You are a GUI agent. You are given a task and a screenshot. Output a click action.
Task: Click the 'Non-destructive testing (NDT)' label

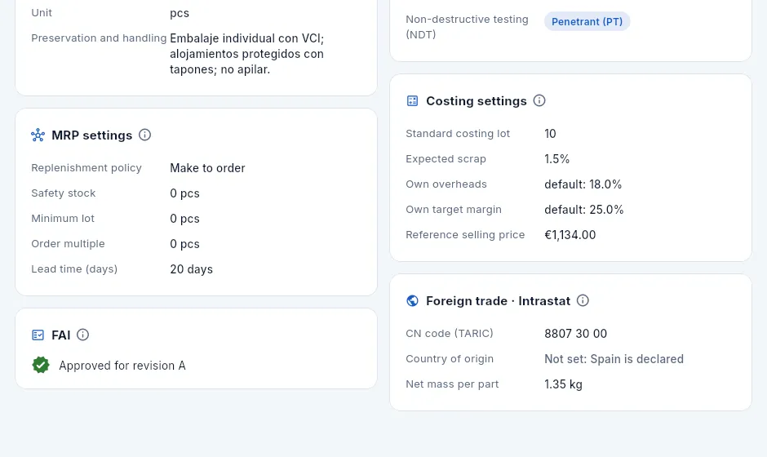coord(468,27)
